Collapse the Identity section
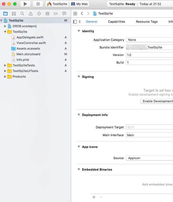The height and width of the screenshot is (202, 173). (x=79, y=31)
